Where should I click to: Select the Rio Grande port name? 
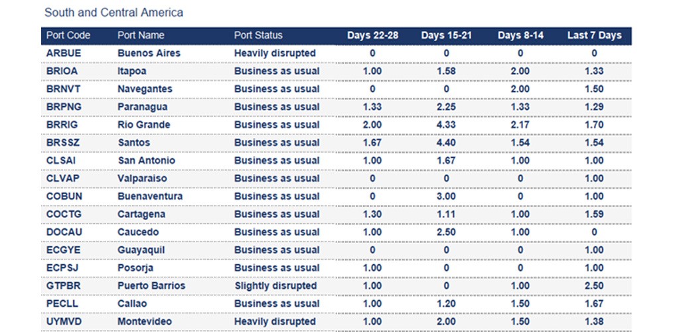(143, 125)
